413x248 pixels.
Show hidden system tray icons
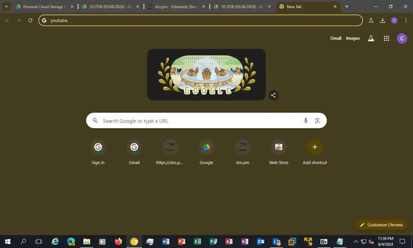point(356,242)
